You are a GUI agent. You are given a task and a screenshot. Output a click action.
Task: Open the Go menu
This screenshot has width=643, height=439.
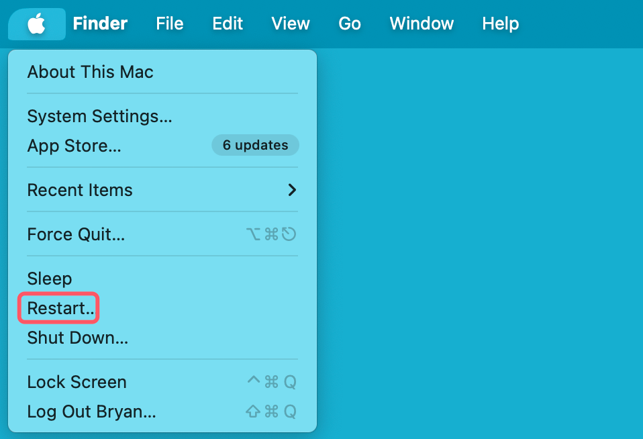point(350,23)
